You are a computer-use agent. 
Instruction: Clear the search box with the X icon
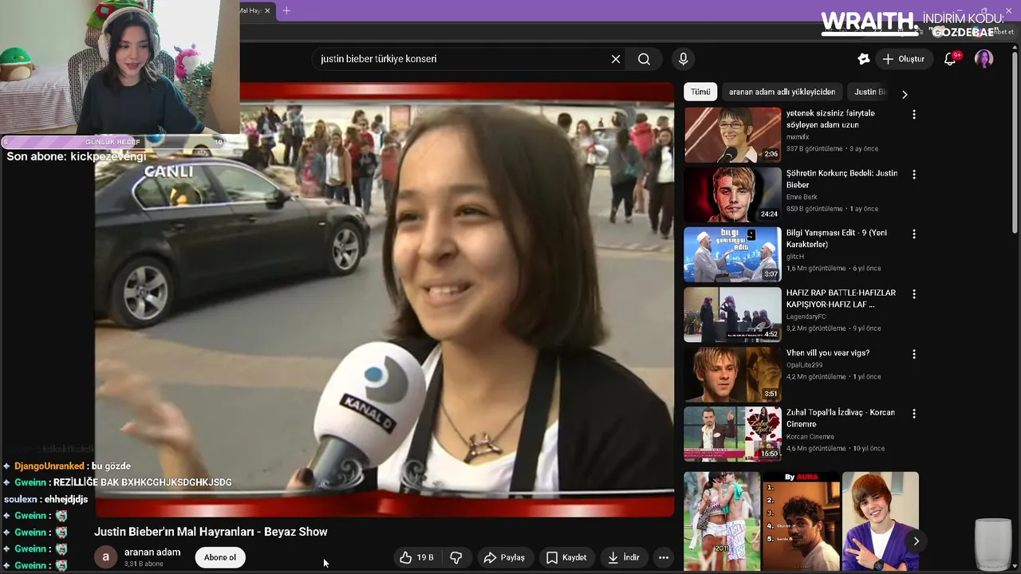[616, 59]
